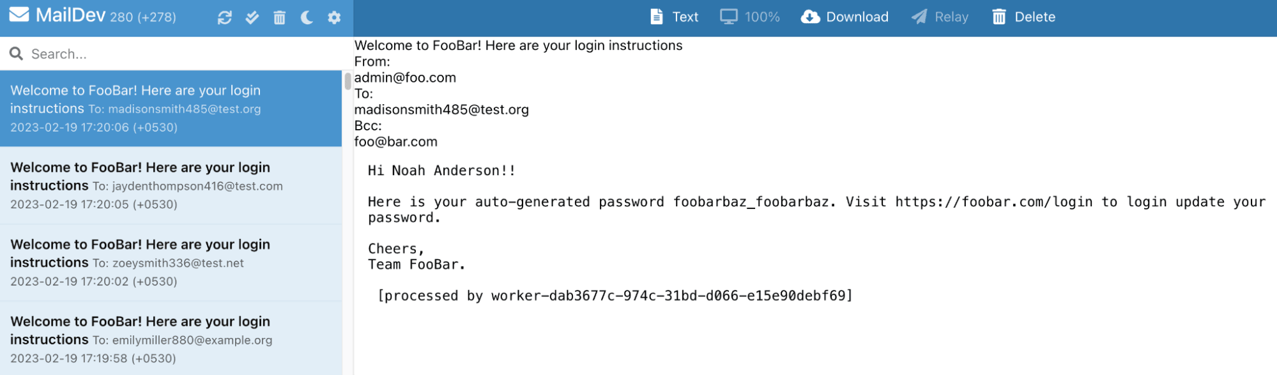Open settings gear icon

click(x=334, y=17)
